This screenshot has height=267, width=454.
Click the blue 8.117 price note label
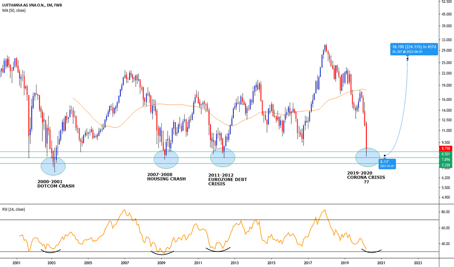(x=387, y=164)
